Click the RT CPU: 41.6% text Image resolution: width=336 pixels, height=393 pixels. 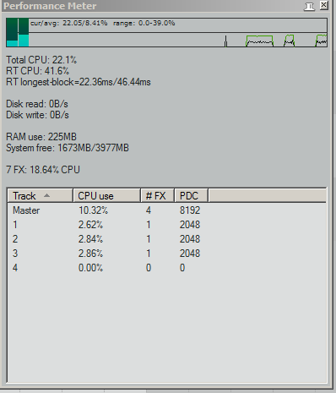tap(37, 71)
